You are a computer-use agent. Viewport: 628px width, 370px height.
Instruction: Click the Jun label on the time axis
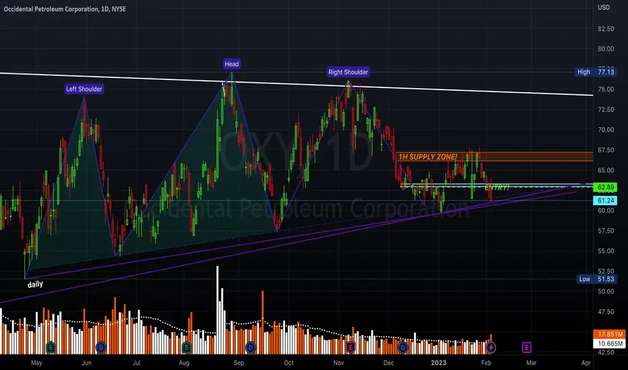pos(86,363)
